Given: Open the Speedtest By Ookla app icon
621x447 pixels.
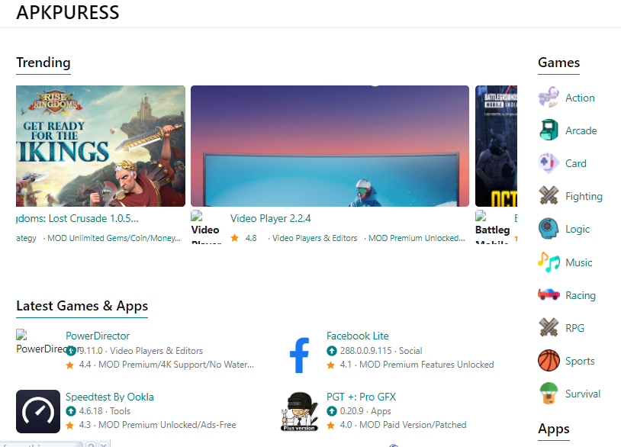Looking at the screenshot, I should click(38, 411).
